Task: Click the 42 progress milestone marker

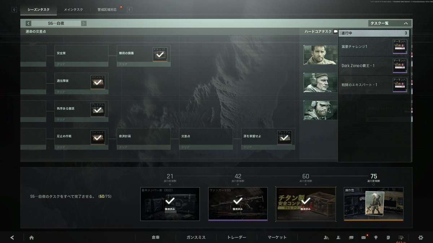Action: pyautogui.click(x=238, y=176)
